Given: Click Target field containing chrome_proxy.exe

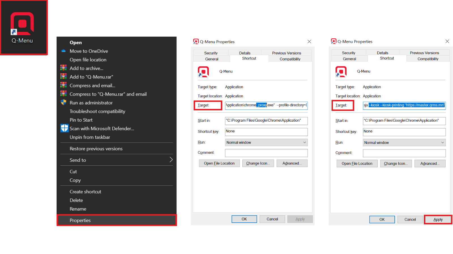Looking at the screenshot, I should tap(266, 105).
